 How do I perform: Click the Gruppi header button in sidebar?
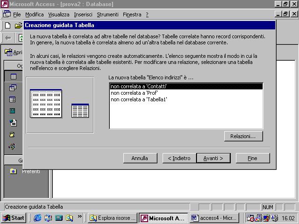[x=14, y=160]
